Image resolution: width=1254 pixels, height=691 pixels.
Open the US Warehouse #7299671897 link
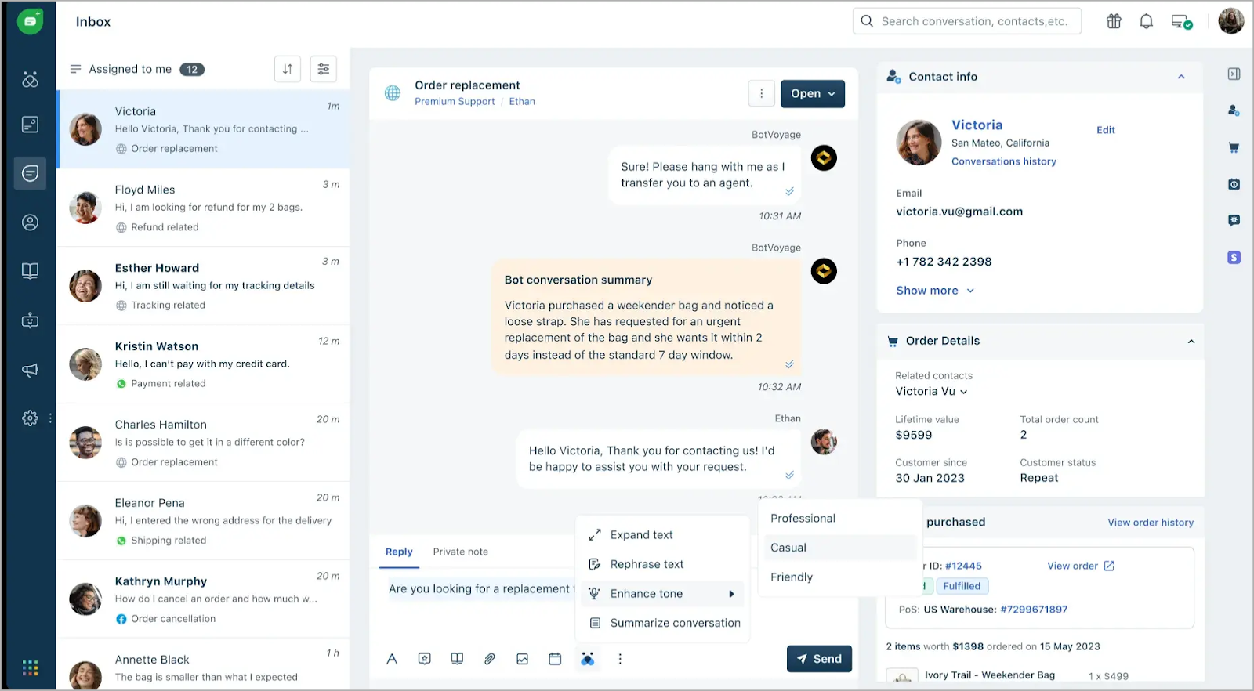[x=1034, y=610]
